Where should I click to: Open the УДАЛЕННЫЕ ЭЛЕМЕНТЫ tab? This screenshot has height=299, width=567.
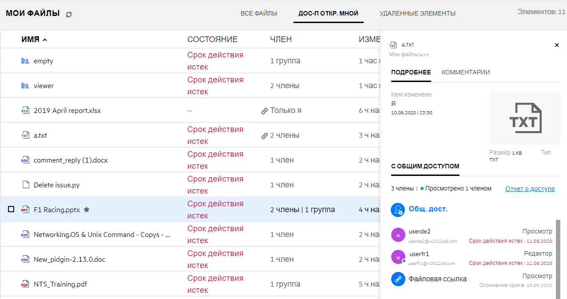[x=417, y=13]
